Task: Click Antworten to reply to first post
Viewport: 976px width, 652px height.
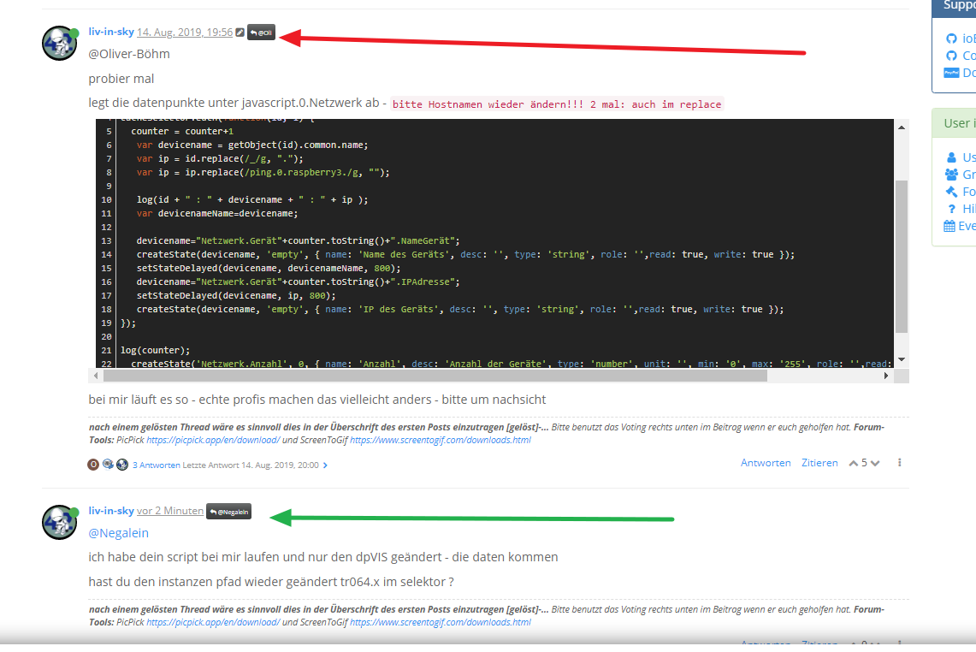Action: (x=765, y=463)
